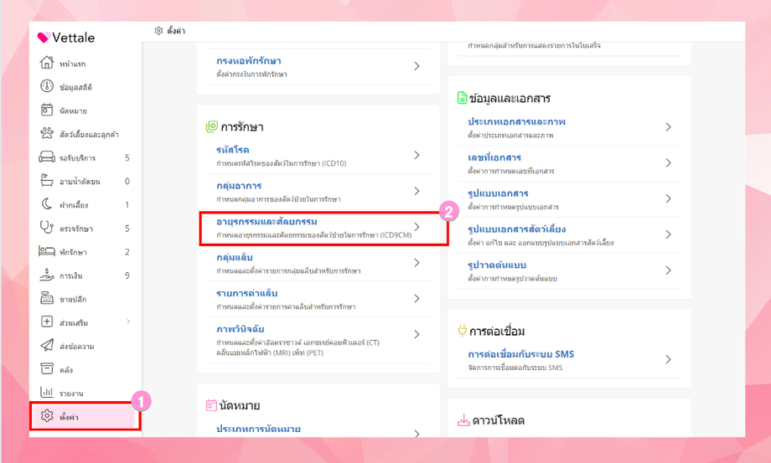
Task: Click the appointment calendar icon in sidebar
Action: point(47,110)
